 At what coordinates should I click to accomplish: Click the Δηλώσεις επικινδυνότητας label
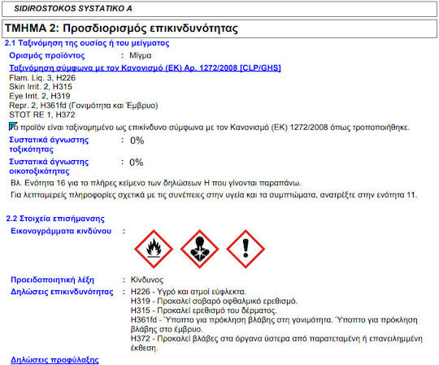tap(62, 292)
